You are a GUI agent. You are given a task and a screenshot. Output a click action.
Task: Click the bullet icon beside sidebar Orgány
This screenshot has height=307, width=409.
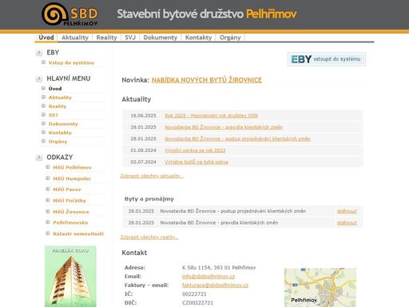(x=43, y=141)
